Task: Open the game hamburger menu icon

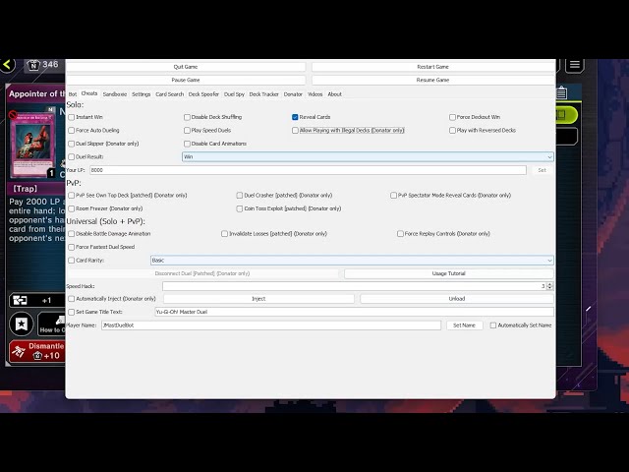Action: [574, 65]
